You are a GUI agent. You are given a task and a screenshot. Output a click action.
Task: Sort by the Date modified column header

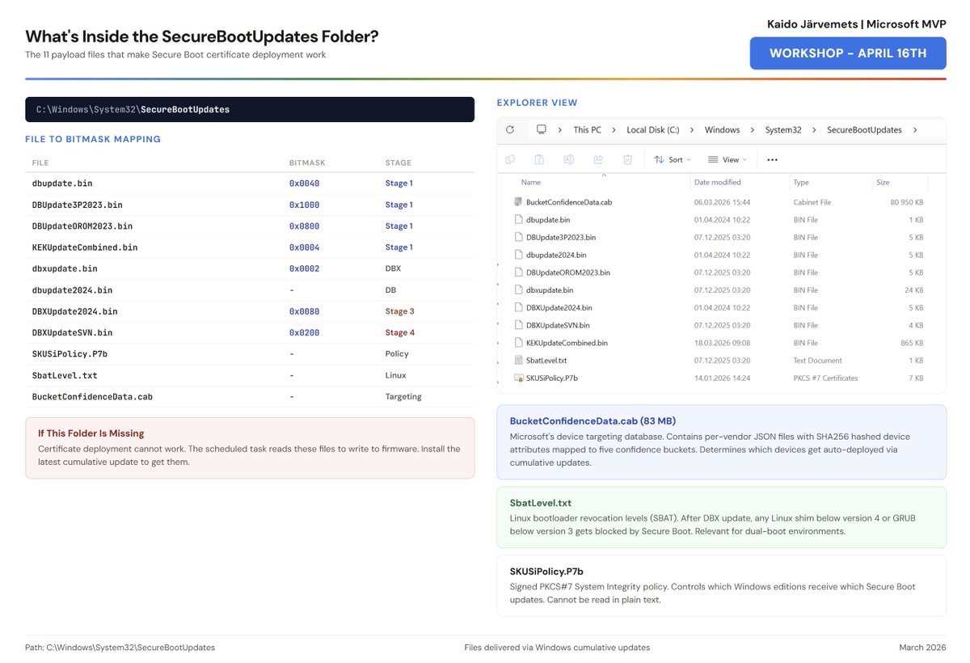click(718, 183)
